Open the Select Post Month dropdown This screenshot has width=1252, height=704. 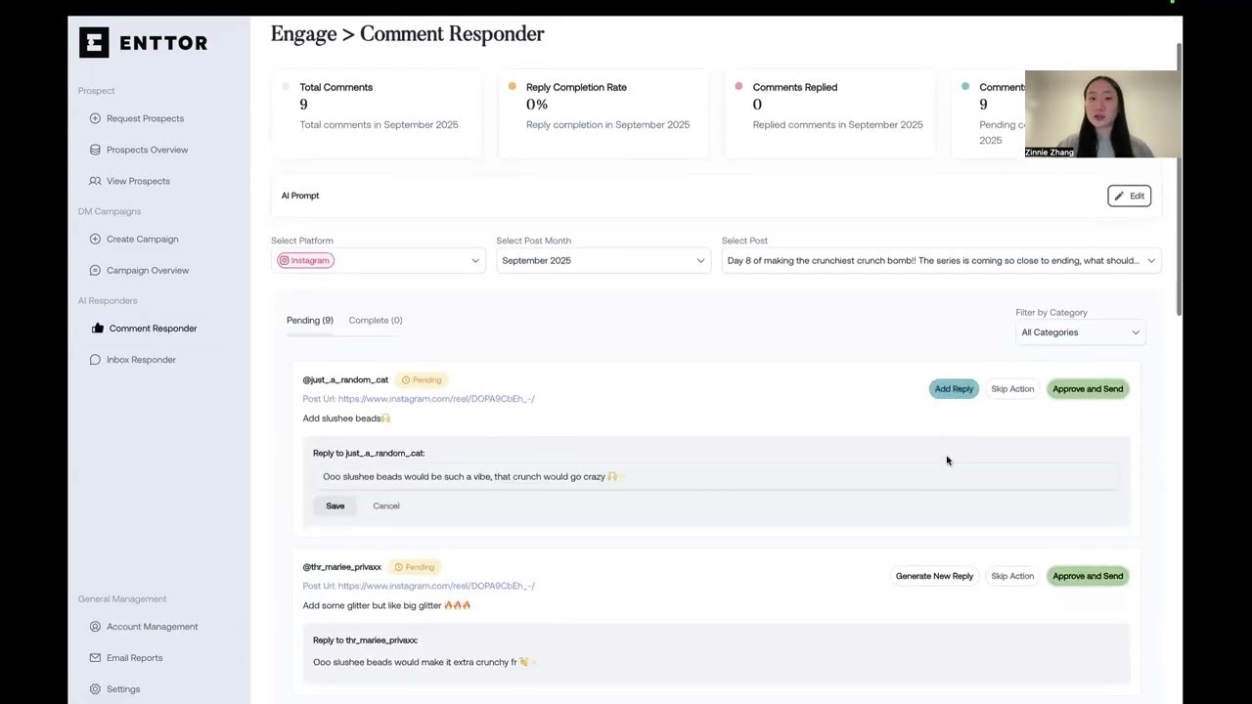[604, 260]
